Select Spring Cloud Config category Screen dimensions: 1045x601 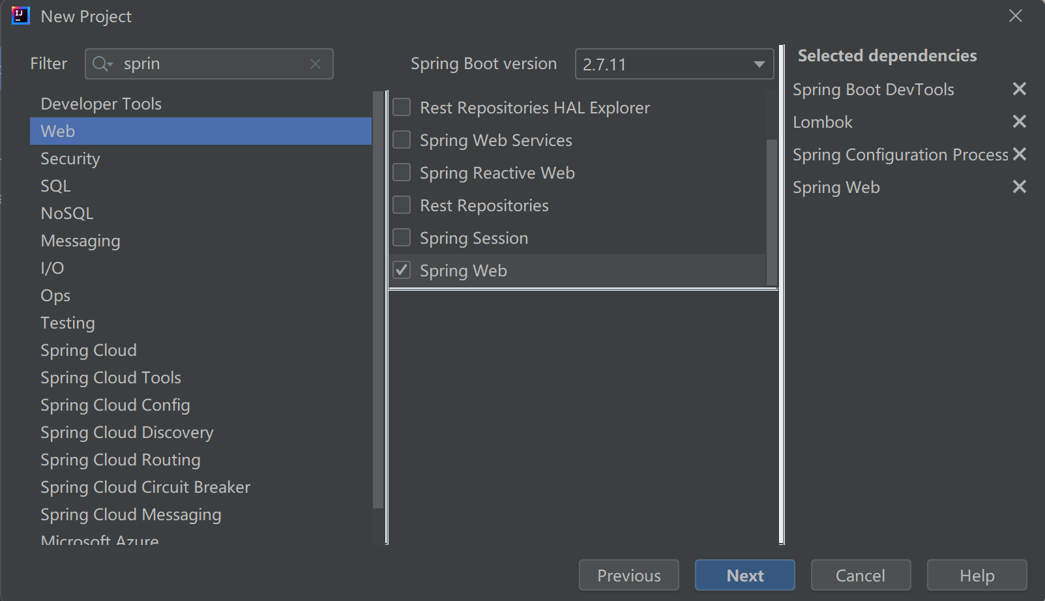[201, 405]
